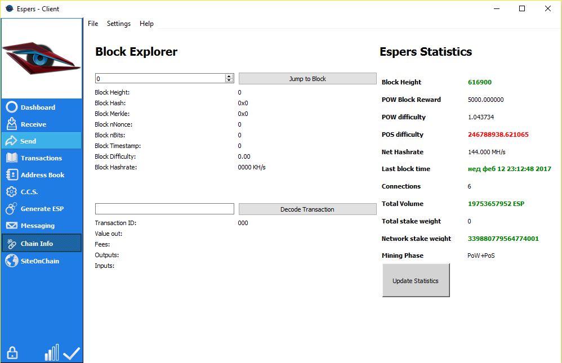Viewport: 562px width, 363px height.
Task: Select the Send arrow icon
Action: pos(11,141)
